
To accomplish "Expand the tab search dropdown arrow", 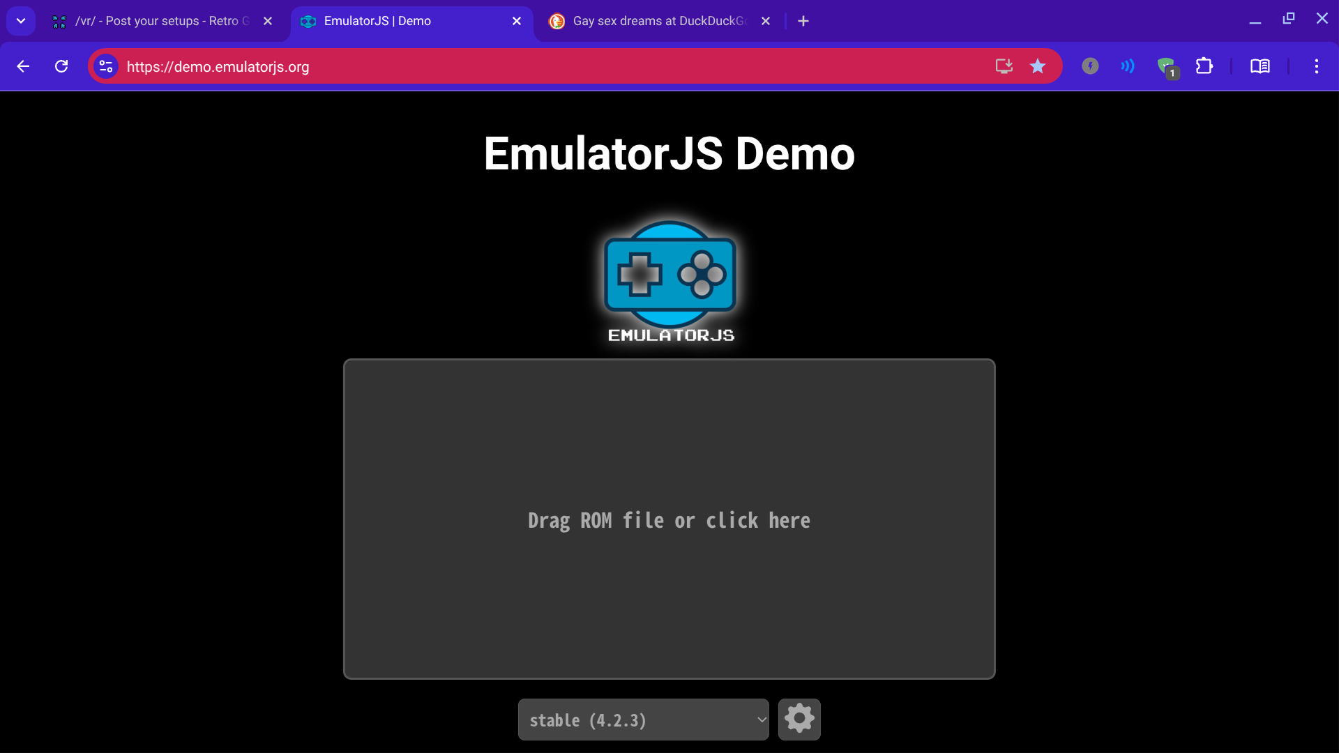I will [21, 21].
